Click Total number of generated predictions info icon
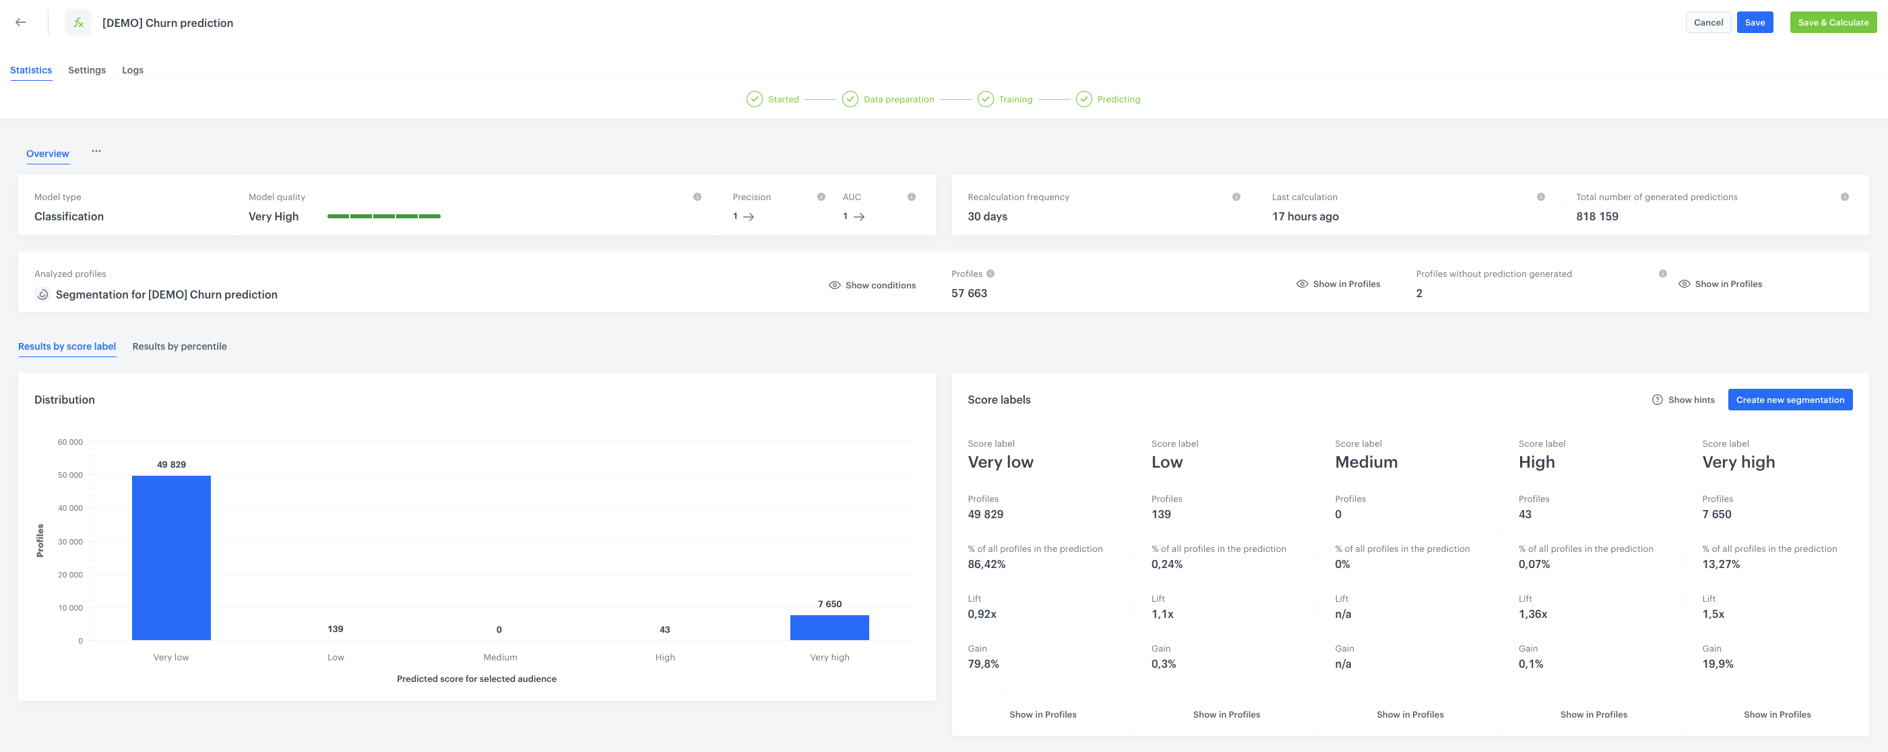This screenshot has height=752, width=1888. 1844,197
